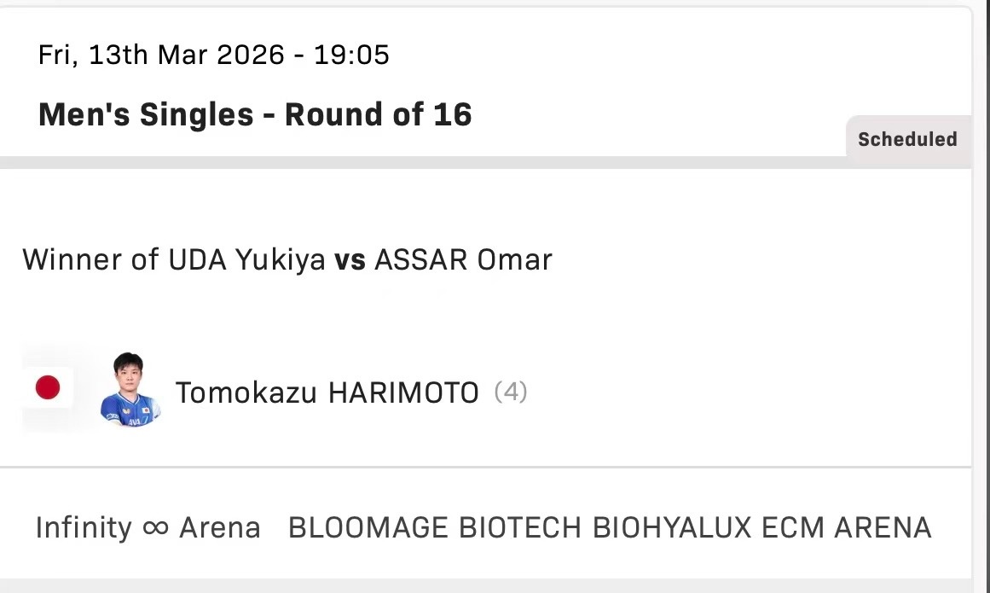The width and height of the screenshot is (990, 593).
Task: Click the word Infinity in the venue row
Action: click(x=84, y=528)
